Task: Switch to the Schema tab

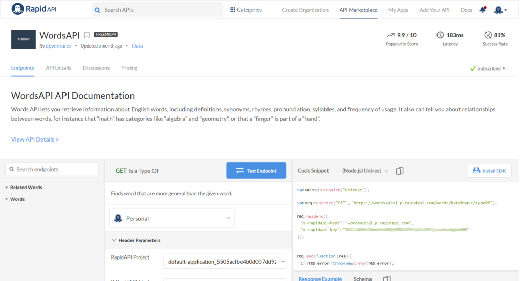Action: click(362, 278)
